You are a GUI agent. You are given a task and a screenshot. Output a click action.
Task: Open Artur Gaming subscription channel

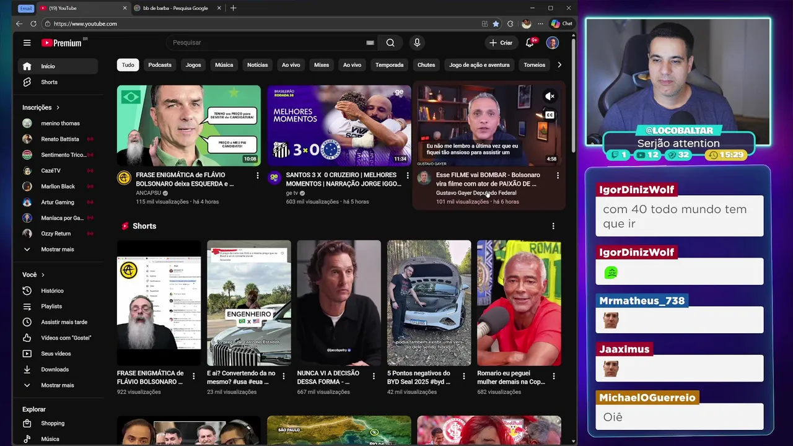[58, 202]
